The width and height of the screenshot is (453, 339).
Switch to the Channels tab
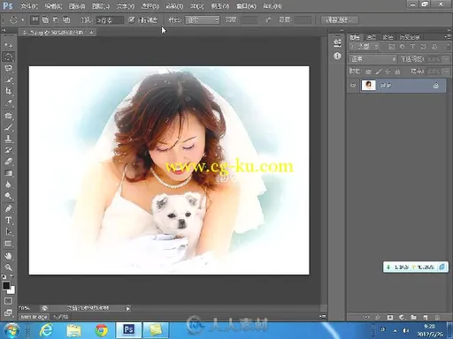click(371, 37)
